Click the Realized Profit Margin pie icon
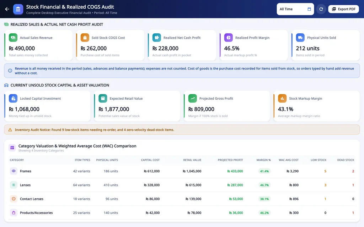This screenshot has height=227, width=364. 229,38
